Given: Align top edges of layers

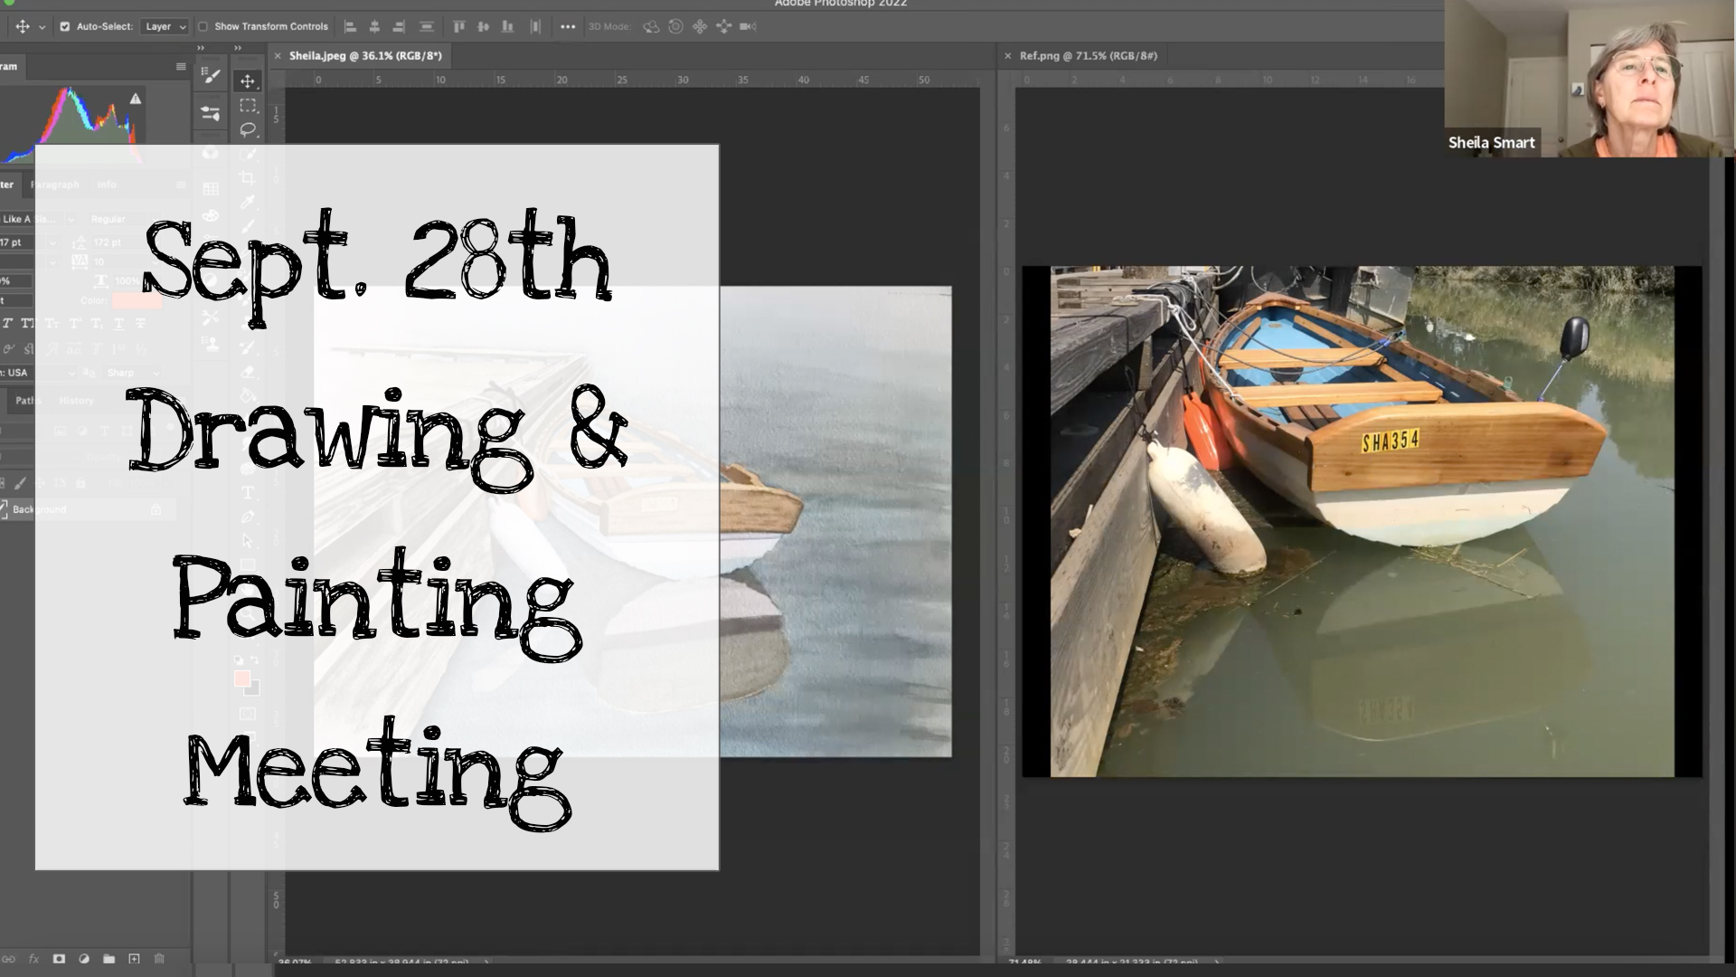Looking at the screenshot, I should coord(458,26).
